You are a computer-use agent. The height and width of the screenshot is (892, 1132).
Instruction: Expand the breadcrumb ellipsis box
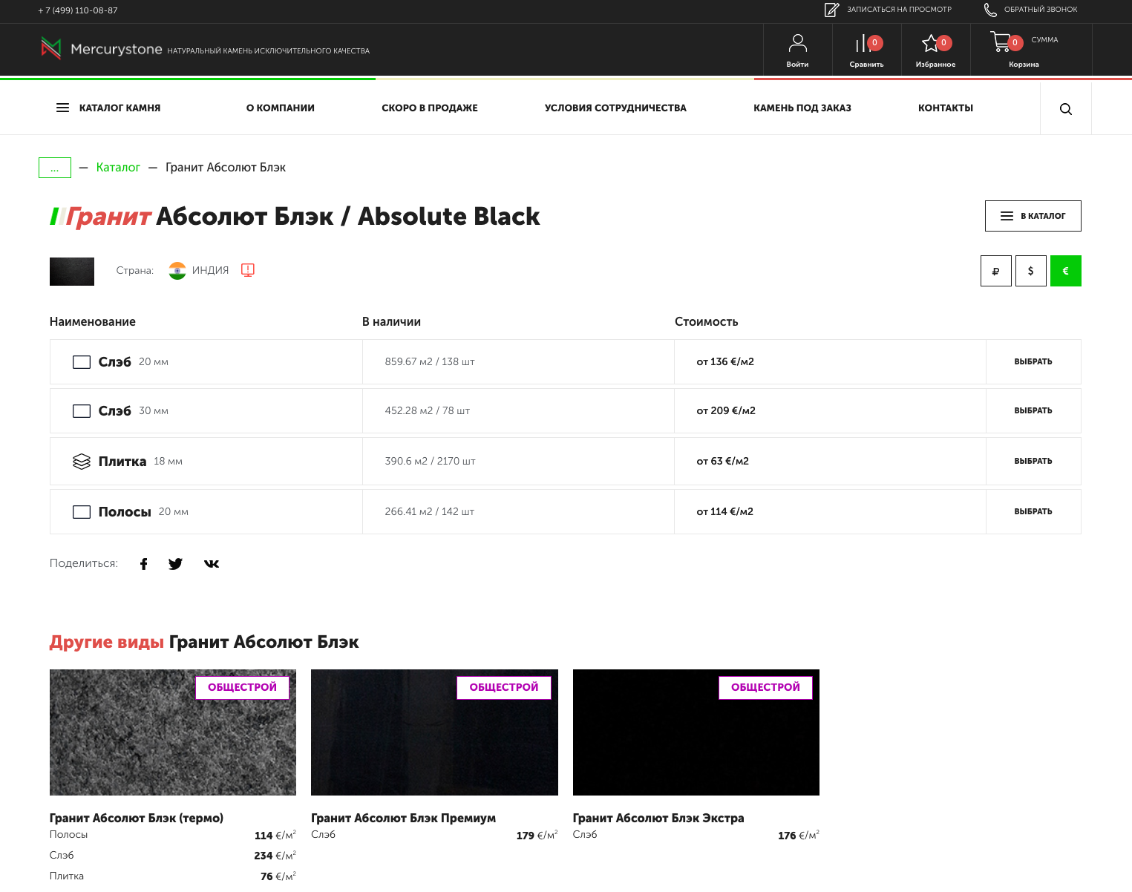click(x=55, y=168)
